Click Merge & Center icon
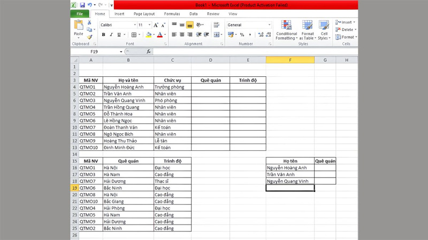 click(x=217, y=35)
